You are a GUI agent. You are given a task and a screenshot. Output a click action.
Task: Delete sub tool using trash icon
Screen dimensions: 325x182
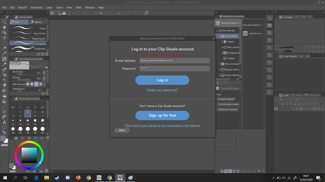(47, 54)
